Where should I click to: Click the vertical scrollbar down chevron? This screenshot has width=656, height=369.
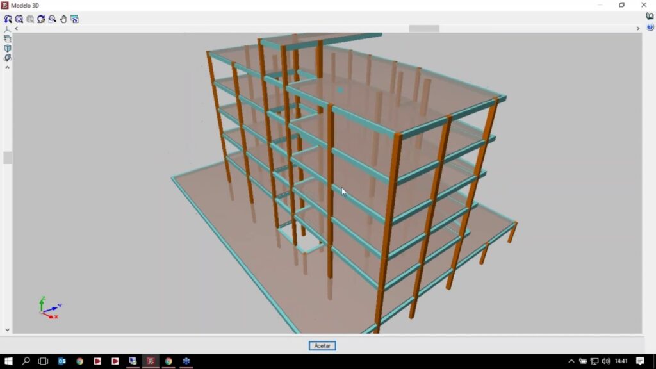pos(8,330)
